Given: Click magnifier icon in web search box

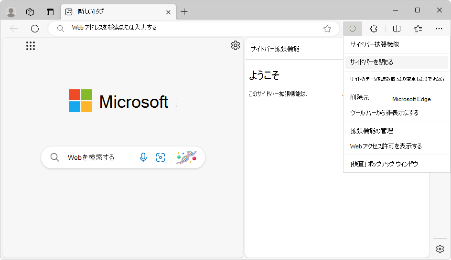Looking at the screenshot, I should pyautogui.click(x=54, y=157).
